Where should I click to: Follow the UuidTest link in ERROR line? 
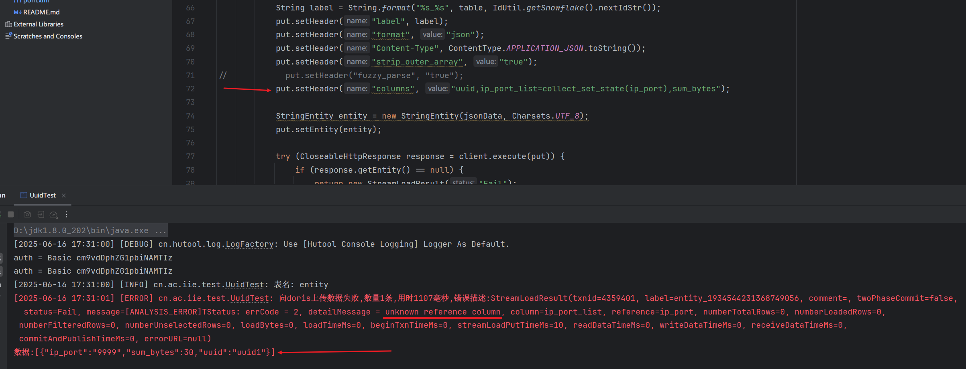pyautogui.click(x=249, y=298)
